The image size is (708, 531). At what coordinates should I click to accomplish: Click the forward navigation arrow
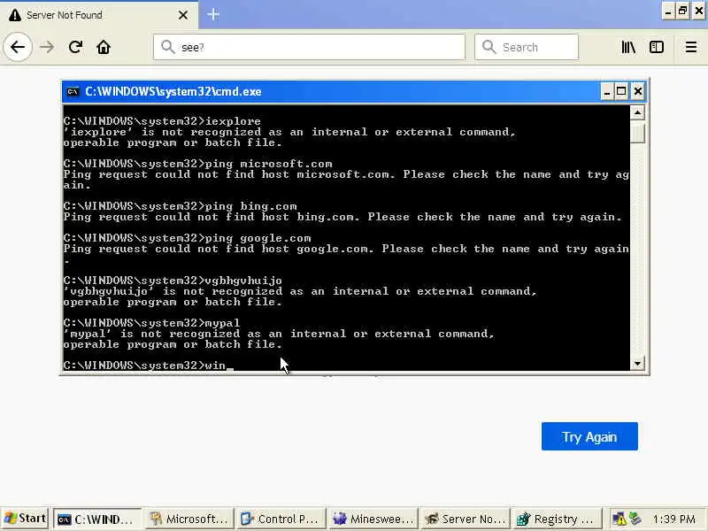[x=47, y=47]
